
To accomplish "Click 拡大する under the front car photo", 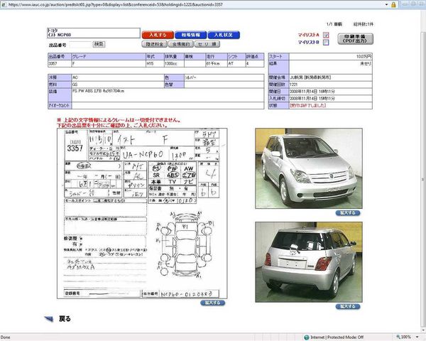I will (x=348, y=213).
